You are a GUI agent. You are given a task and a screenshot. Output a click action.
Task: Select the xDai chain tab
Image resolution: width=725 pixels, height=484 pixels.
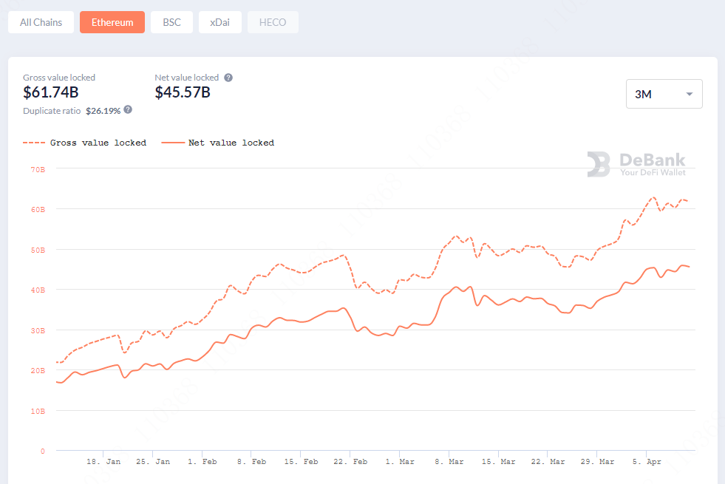tap(220, 22)
